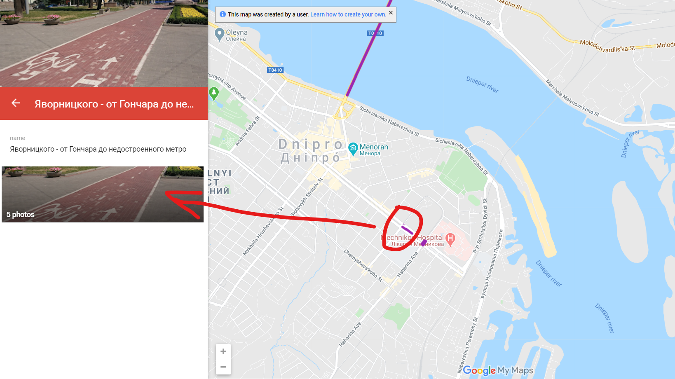This screenshot has width=675, height=379.
Task: Click the purple marker near Haharina Ave
Action: (x=424, y=243)
